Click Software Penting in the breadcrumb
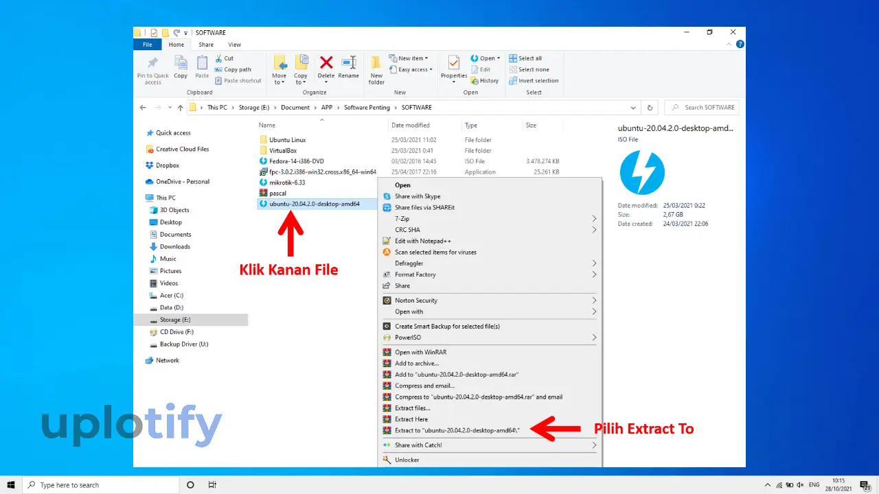 click(367, 108)
